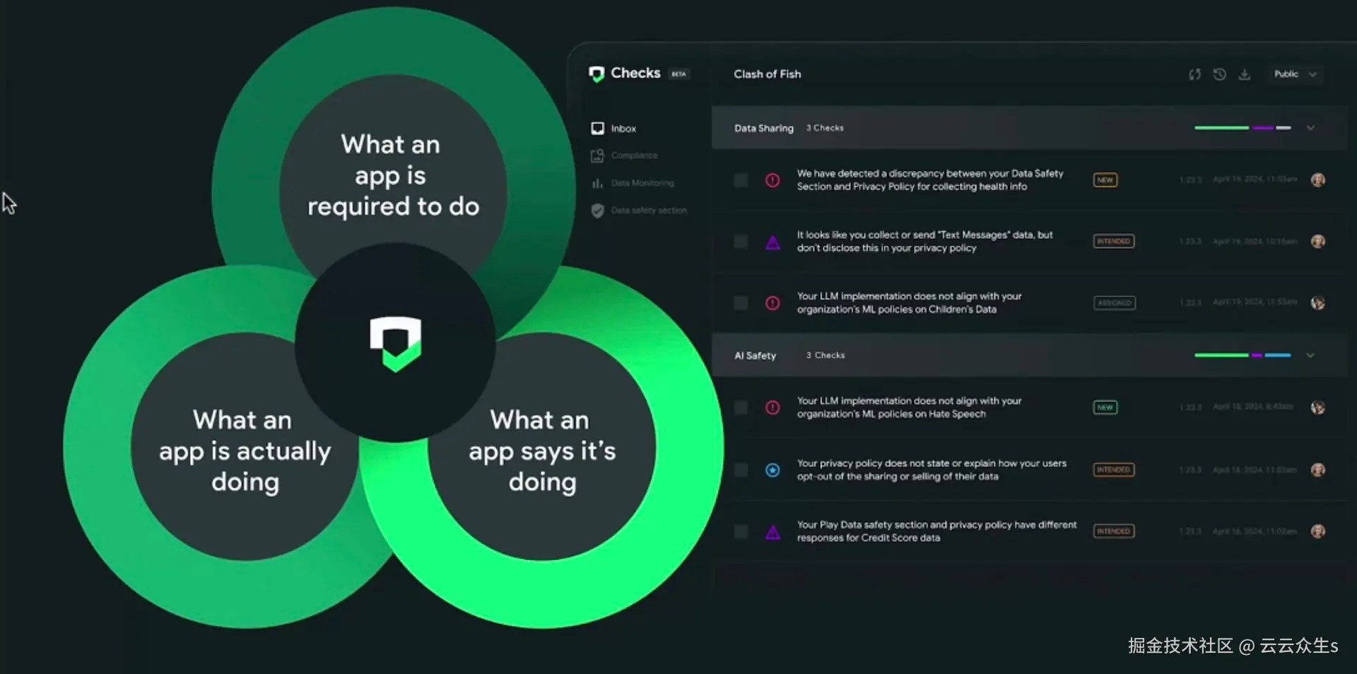Click blue star icon on opt-out privacy row
Viewport: 1357px width, 674px height.
[773, 470]
